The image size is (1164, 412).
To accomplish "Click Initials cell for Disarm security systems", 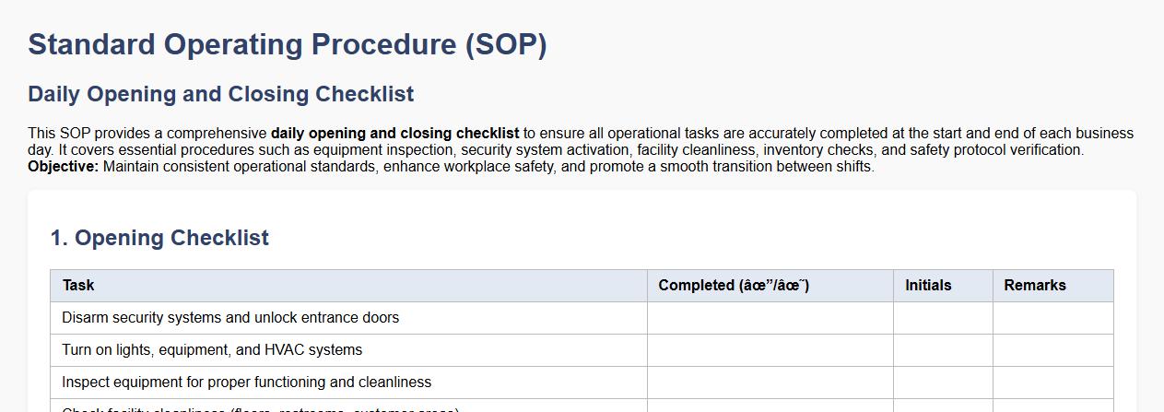I will [x=943, y=318].
